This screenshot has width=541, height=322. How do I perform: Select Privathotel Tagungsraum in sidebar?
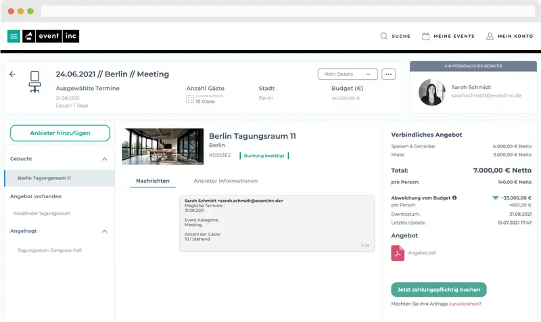[x=42, y=213]
